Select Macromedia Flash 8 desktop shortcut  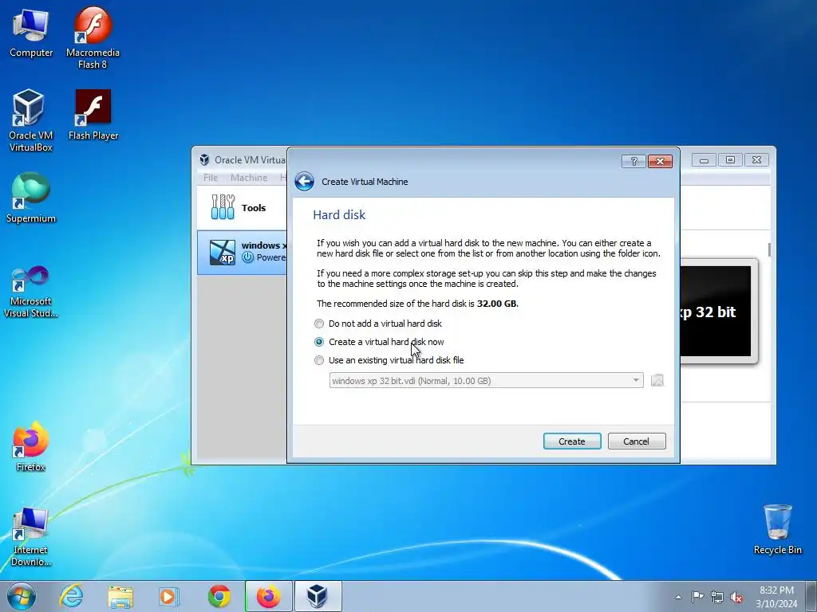point(93,37)
